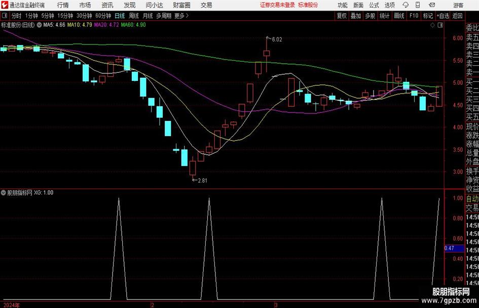This screenshot has height=308, width=479.
Task: Click the MA5: 4.66 indicator label
Action: [x=54, y=25]
